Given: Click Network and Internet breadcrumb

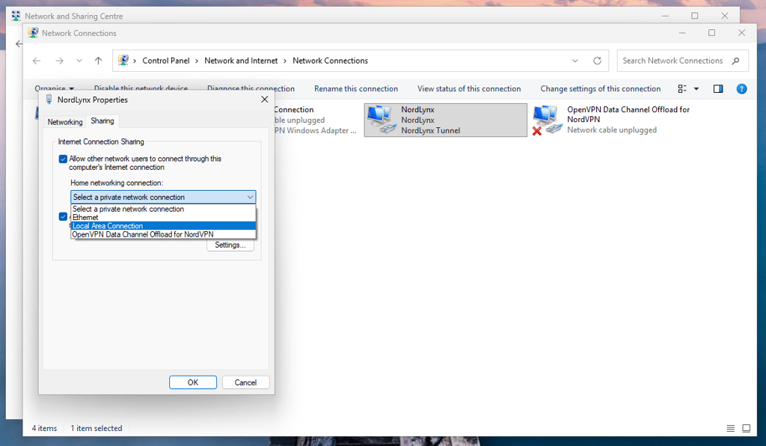Looking at the screenshot, I should click(241, 61).
